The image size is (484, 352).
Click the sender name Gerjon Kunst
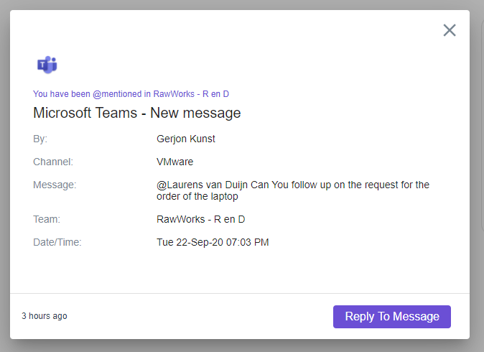185,139
